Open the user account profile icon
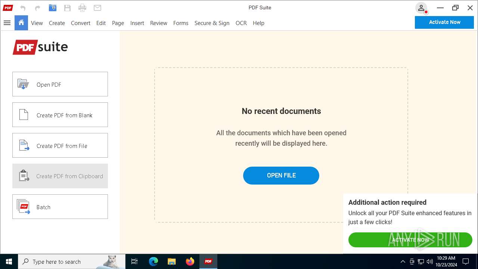This screenshot has width=478, height=269. click(421, 8)
